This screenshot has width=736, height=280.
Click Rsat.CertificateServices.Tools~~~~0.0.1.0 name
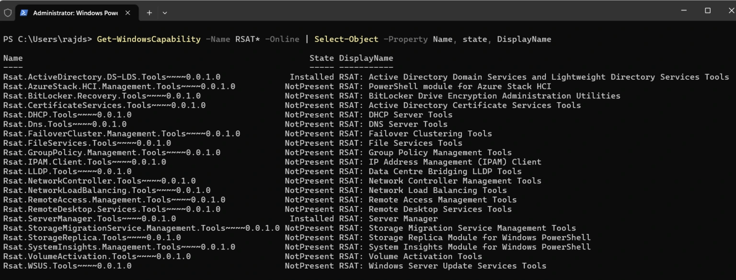click(x=104, y=105)
